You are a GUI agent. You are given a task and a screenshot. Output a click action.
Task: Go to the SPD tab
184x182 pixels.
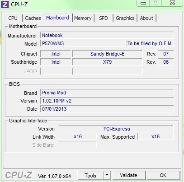(104, 18)
